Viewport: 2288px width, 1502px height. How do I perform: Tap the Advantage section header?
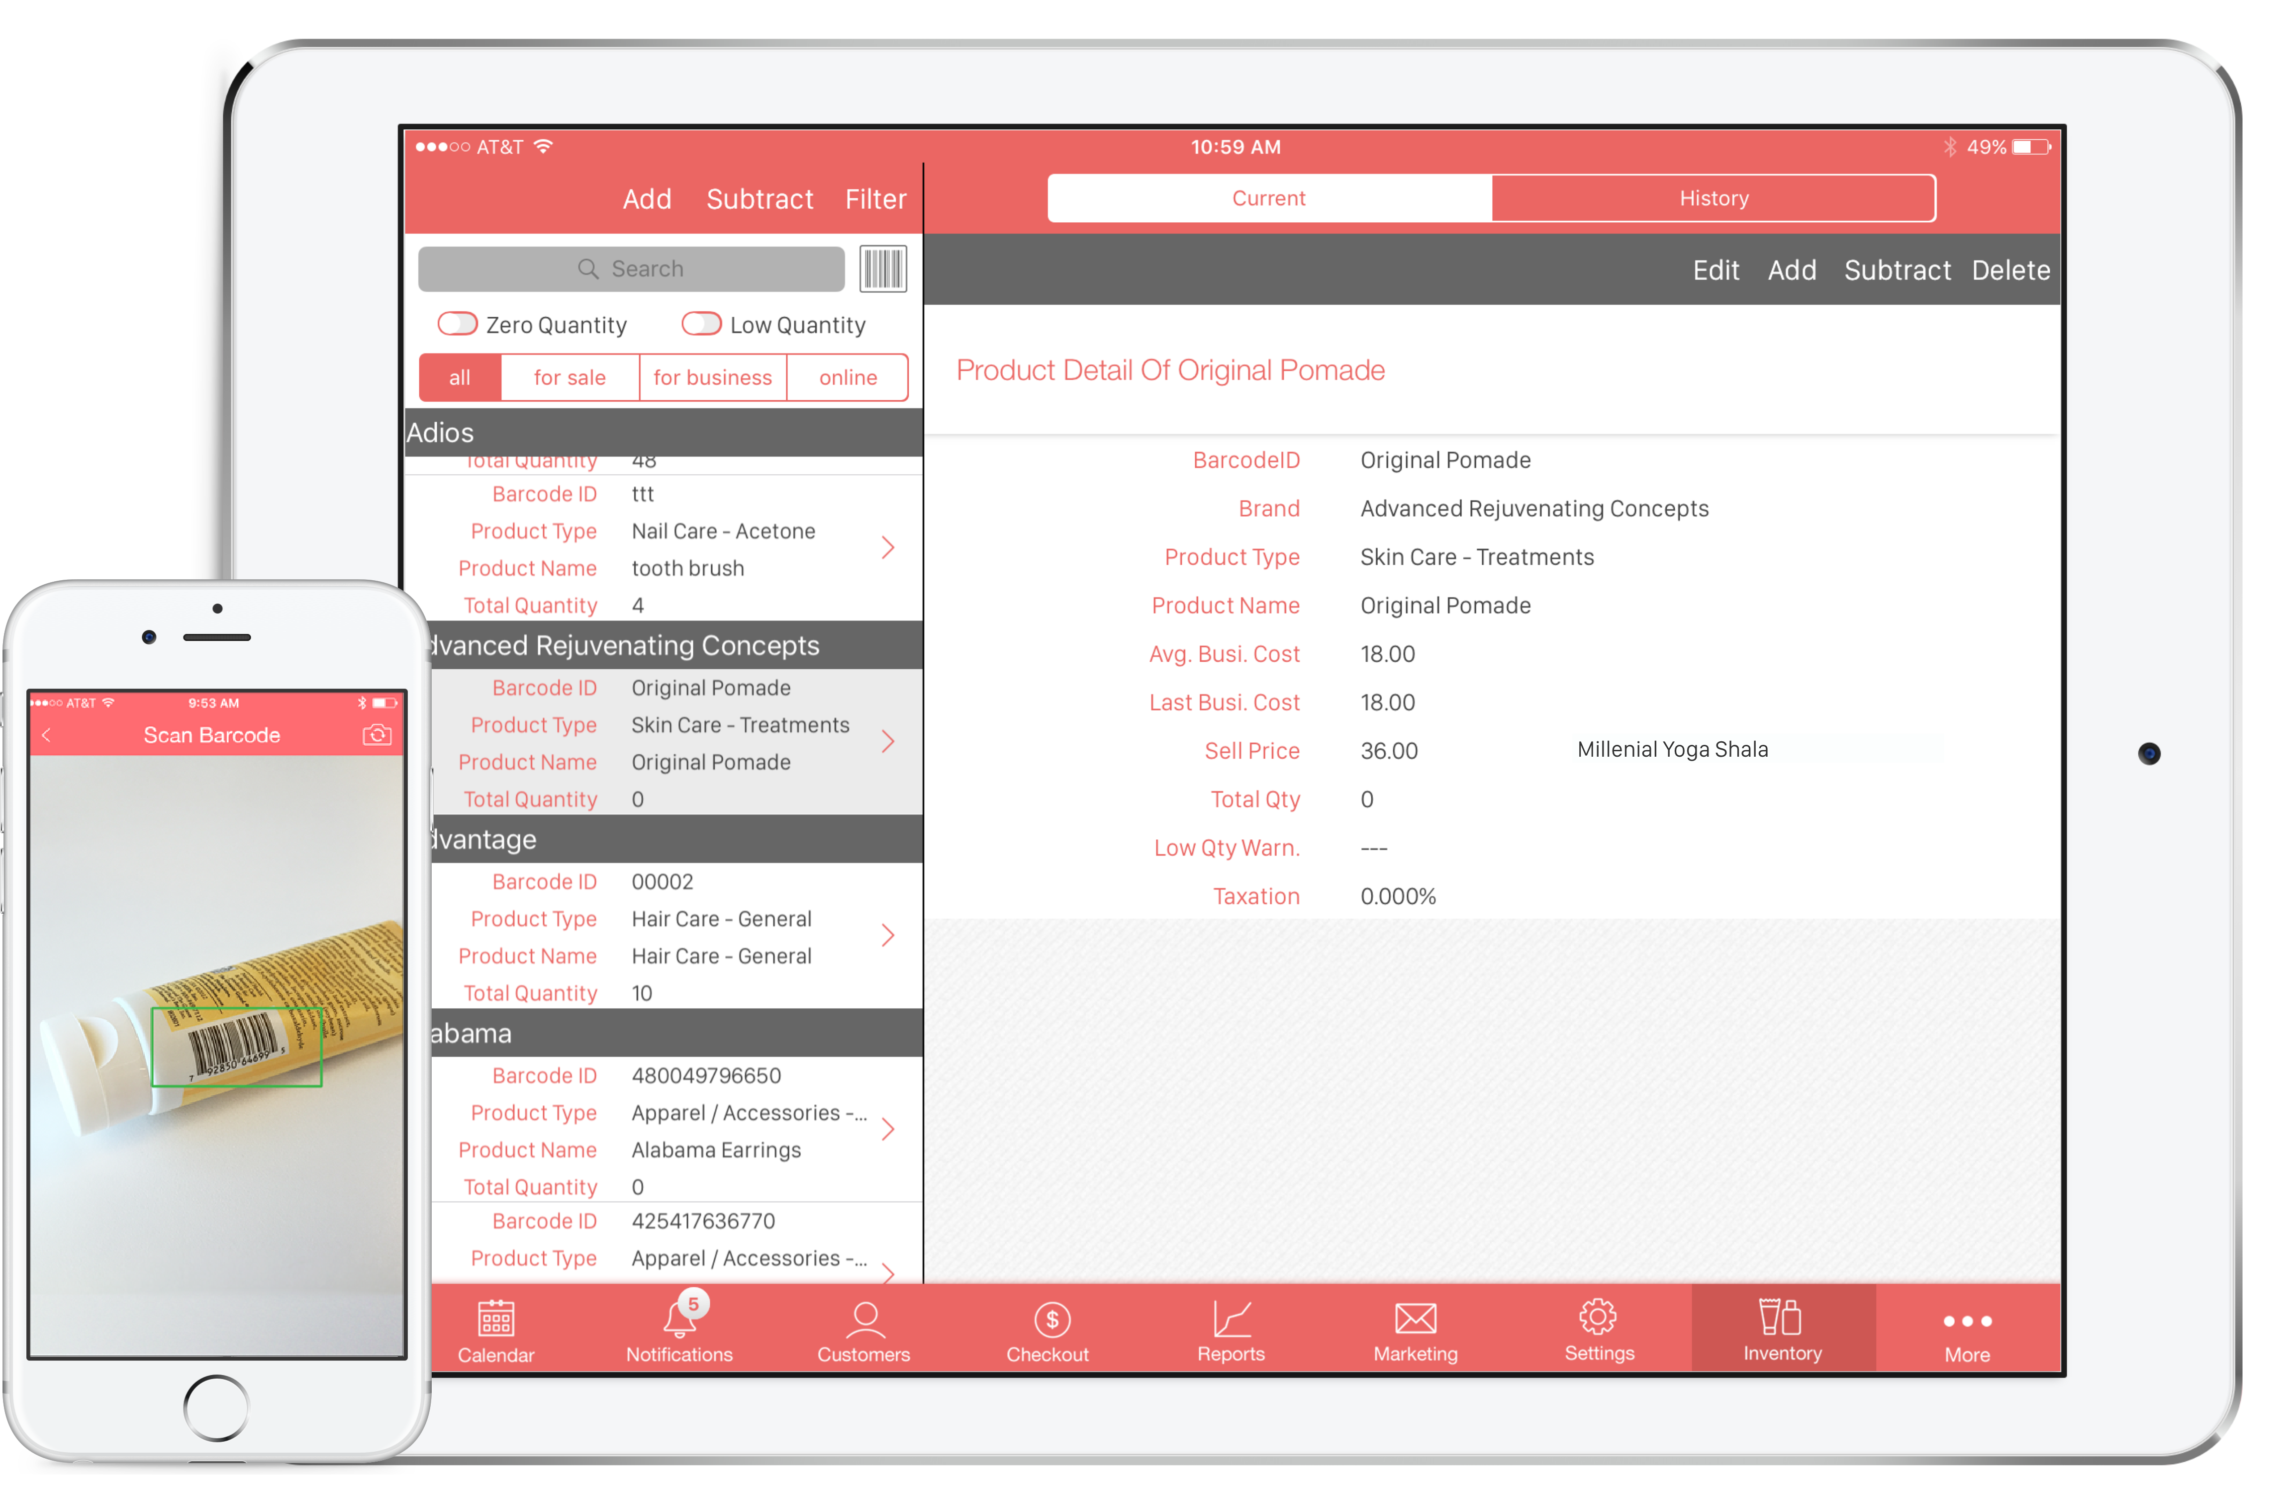point(677,839)
